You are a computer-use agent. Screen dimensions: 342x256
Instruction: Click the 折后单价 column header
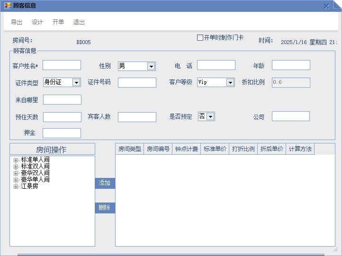tap(272, 149)
